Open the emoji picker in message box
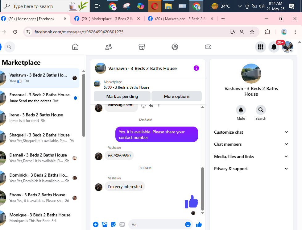 point(188,224)
